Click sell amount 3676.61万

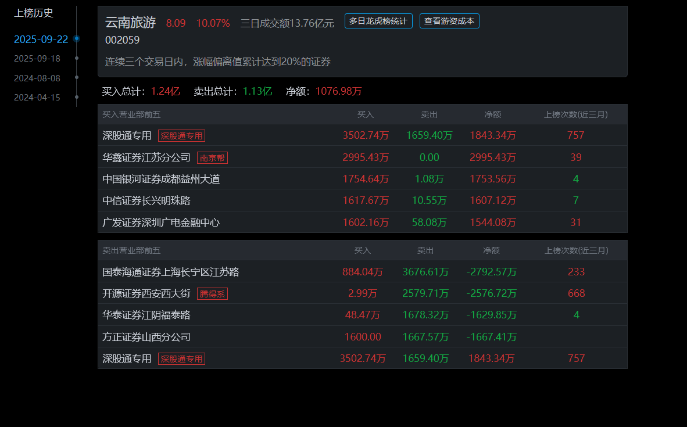425,272
